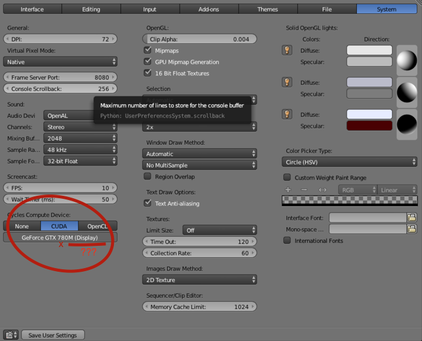422x341 pixels.
Task: Pick first light Diffuse color
Action: [369, 50]
